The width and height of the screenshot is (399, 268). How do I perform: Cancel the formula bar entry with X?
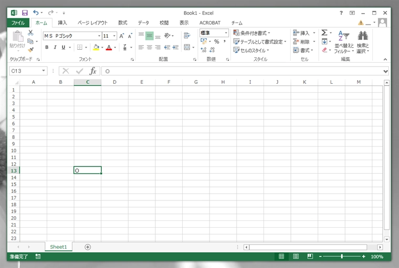tap(66, 71)
